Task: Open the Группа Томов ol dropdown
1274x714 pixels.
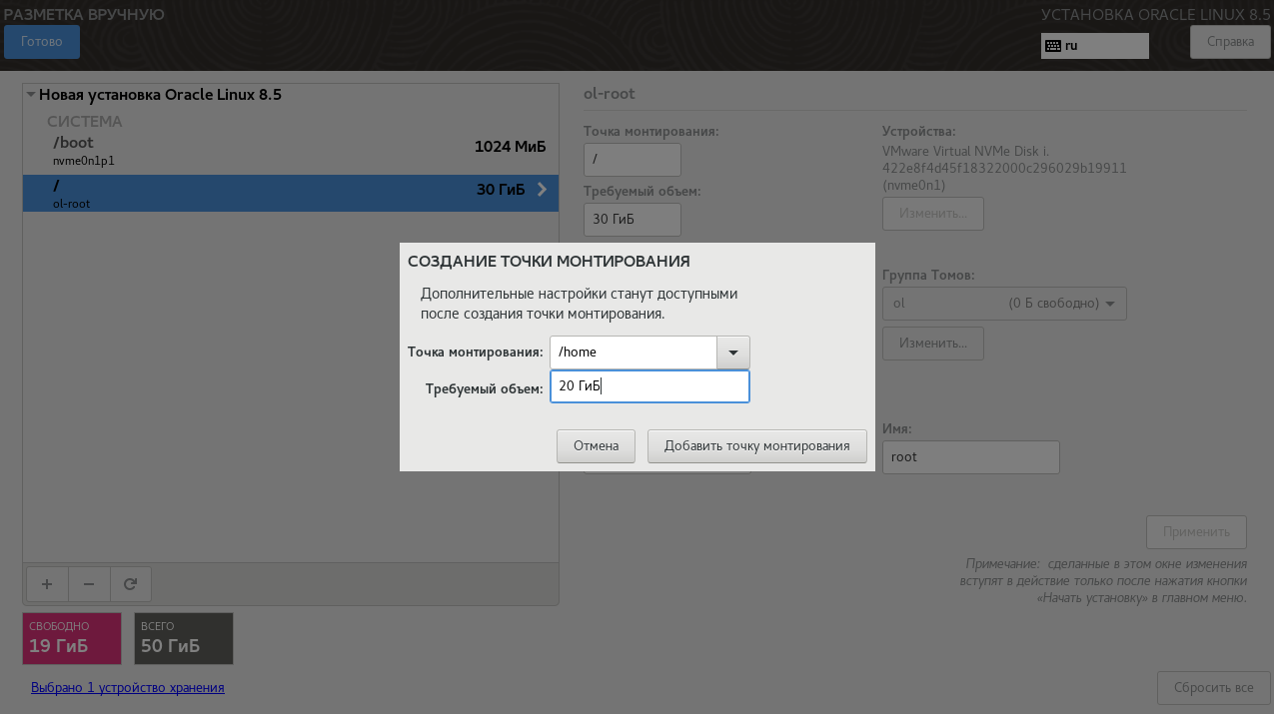Action: pos(1004,304)
